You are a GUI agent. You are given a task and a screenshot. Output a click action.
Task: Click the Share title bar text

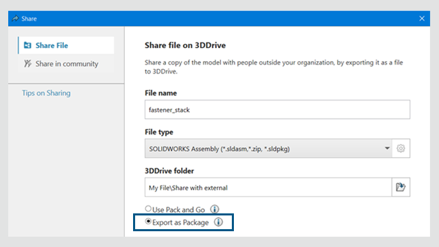tap(29, 19)
